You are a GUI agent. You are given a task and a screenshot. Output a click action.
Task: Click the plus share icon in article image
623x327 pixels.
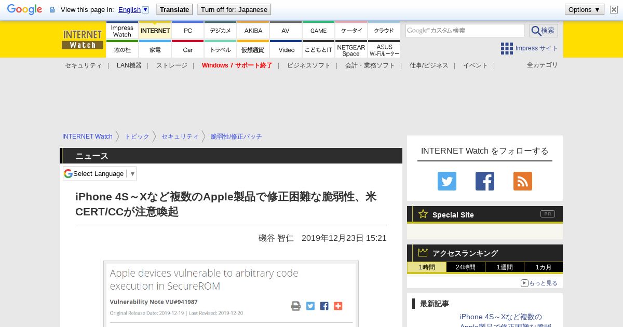point(338,306)
